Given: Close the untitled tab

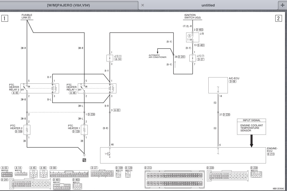Looking at the screenshot, I should point(143,5).
